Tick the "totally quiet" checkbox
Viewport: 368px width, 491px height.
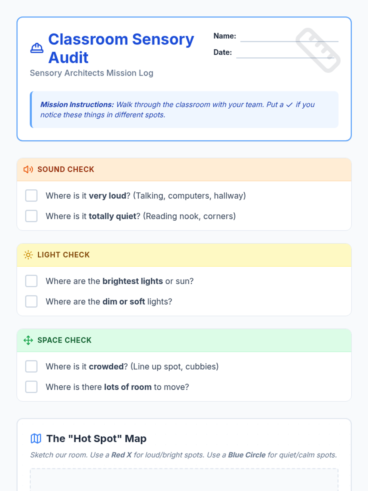(x=31, y=216)
